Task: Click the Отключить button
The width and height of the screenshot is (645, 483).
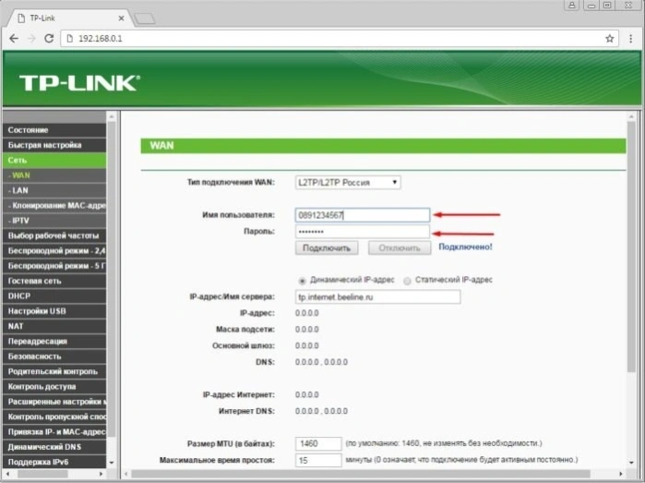Action: tap(400, 248)
